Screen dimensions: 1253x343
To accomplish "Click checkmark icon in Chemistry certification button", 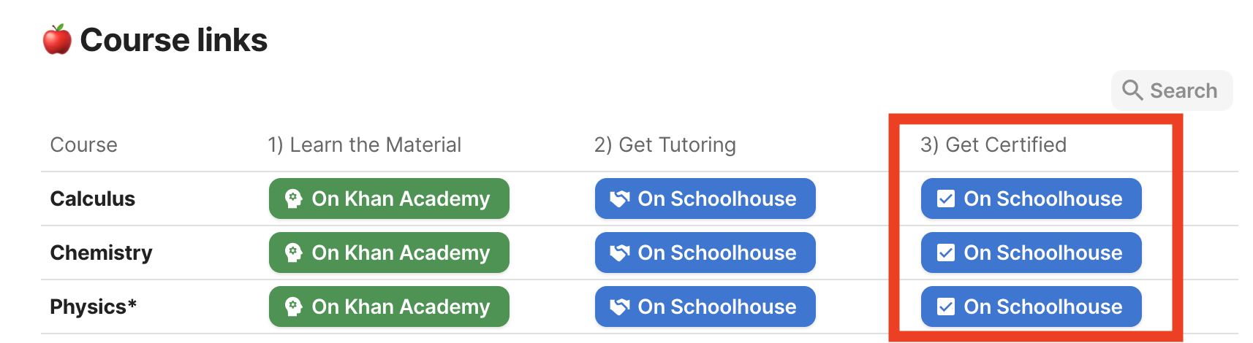I will [945, 253].
